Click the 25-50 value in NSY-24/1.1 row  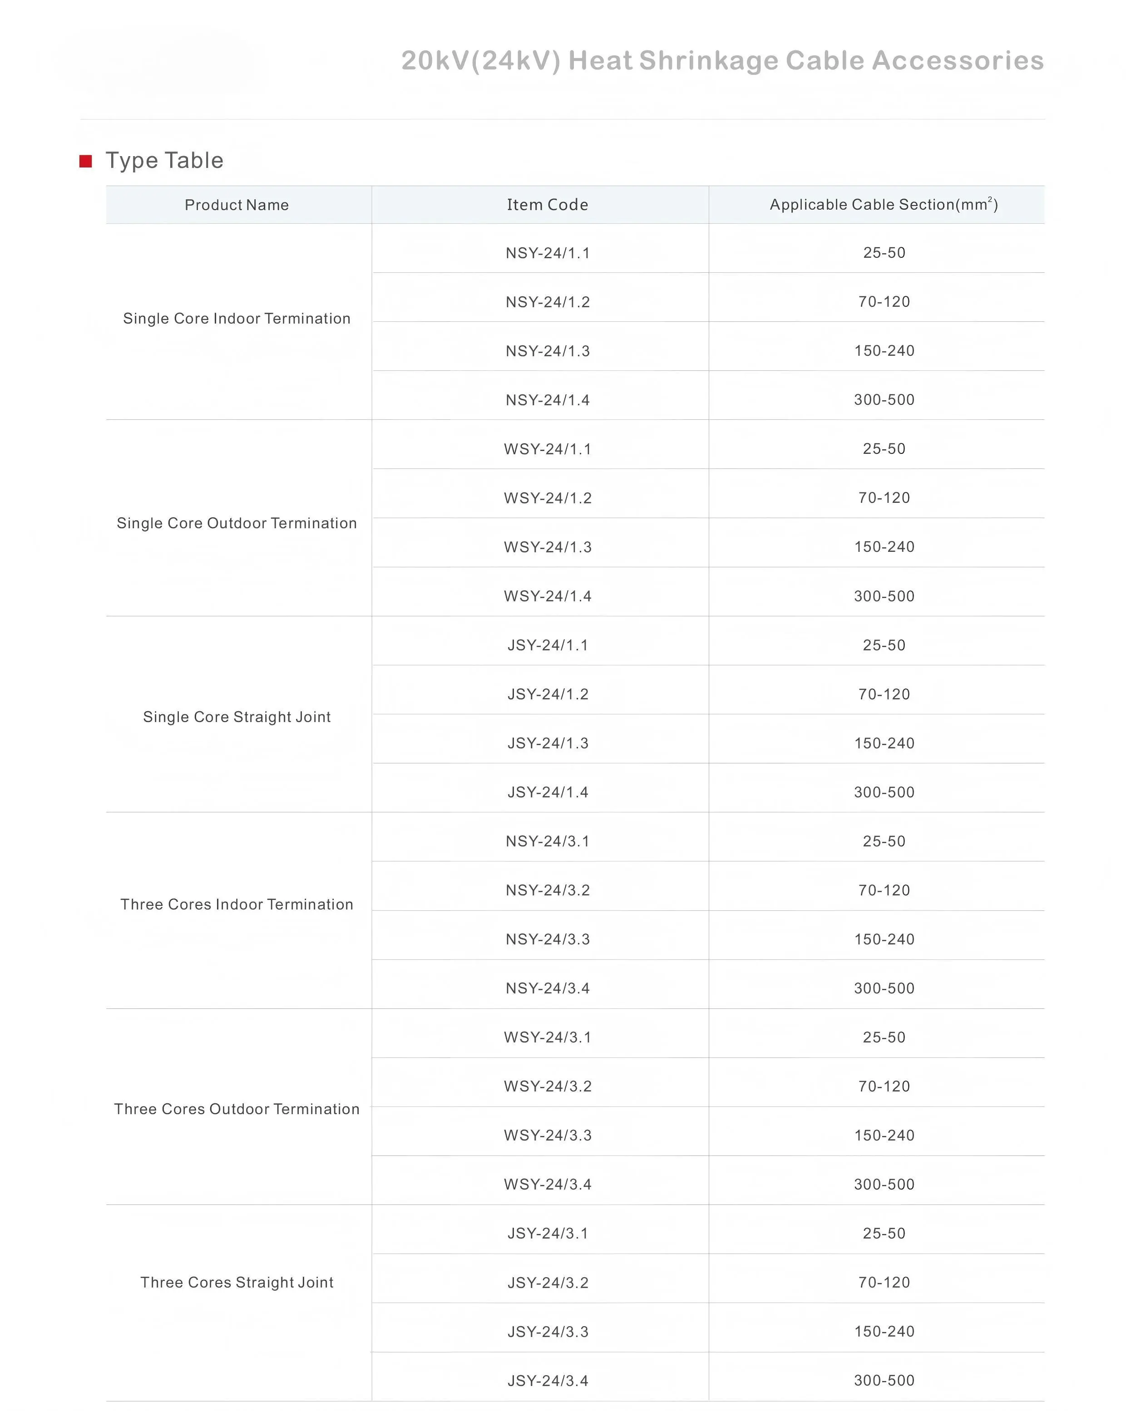pyautogui.click(x=884, y=253)
